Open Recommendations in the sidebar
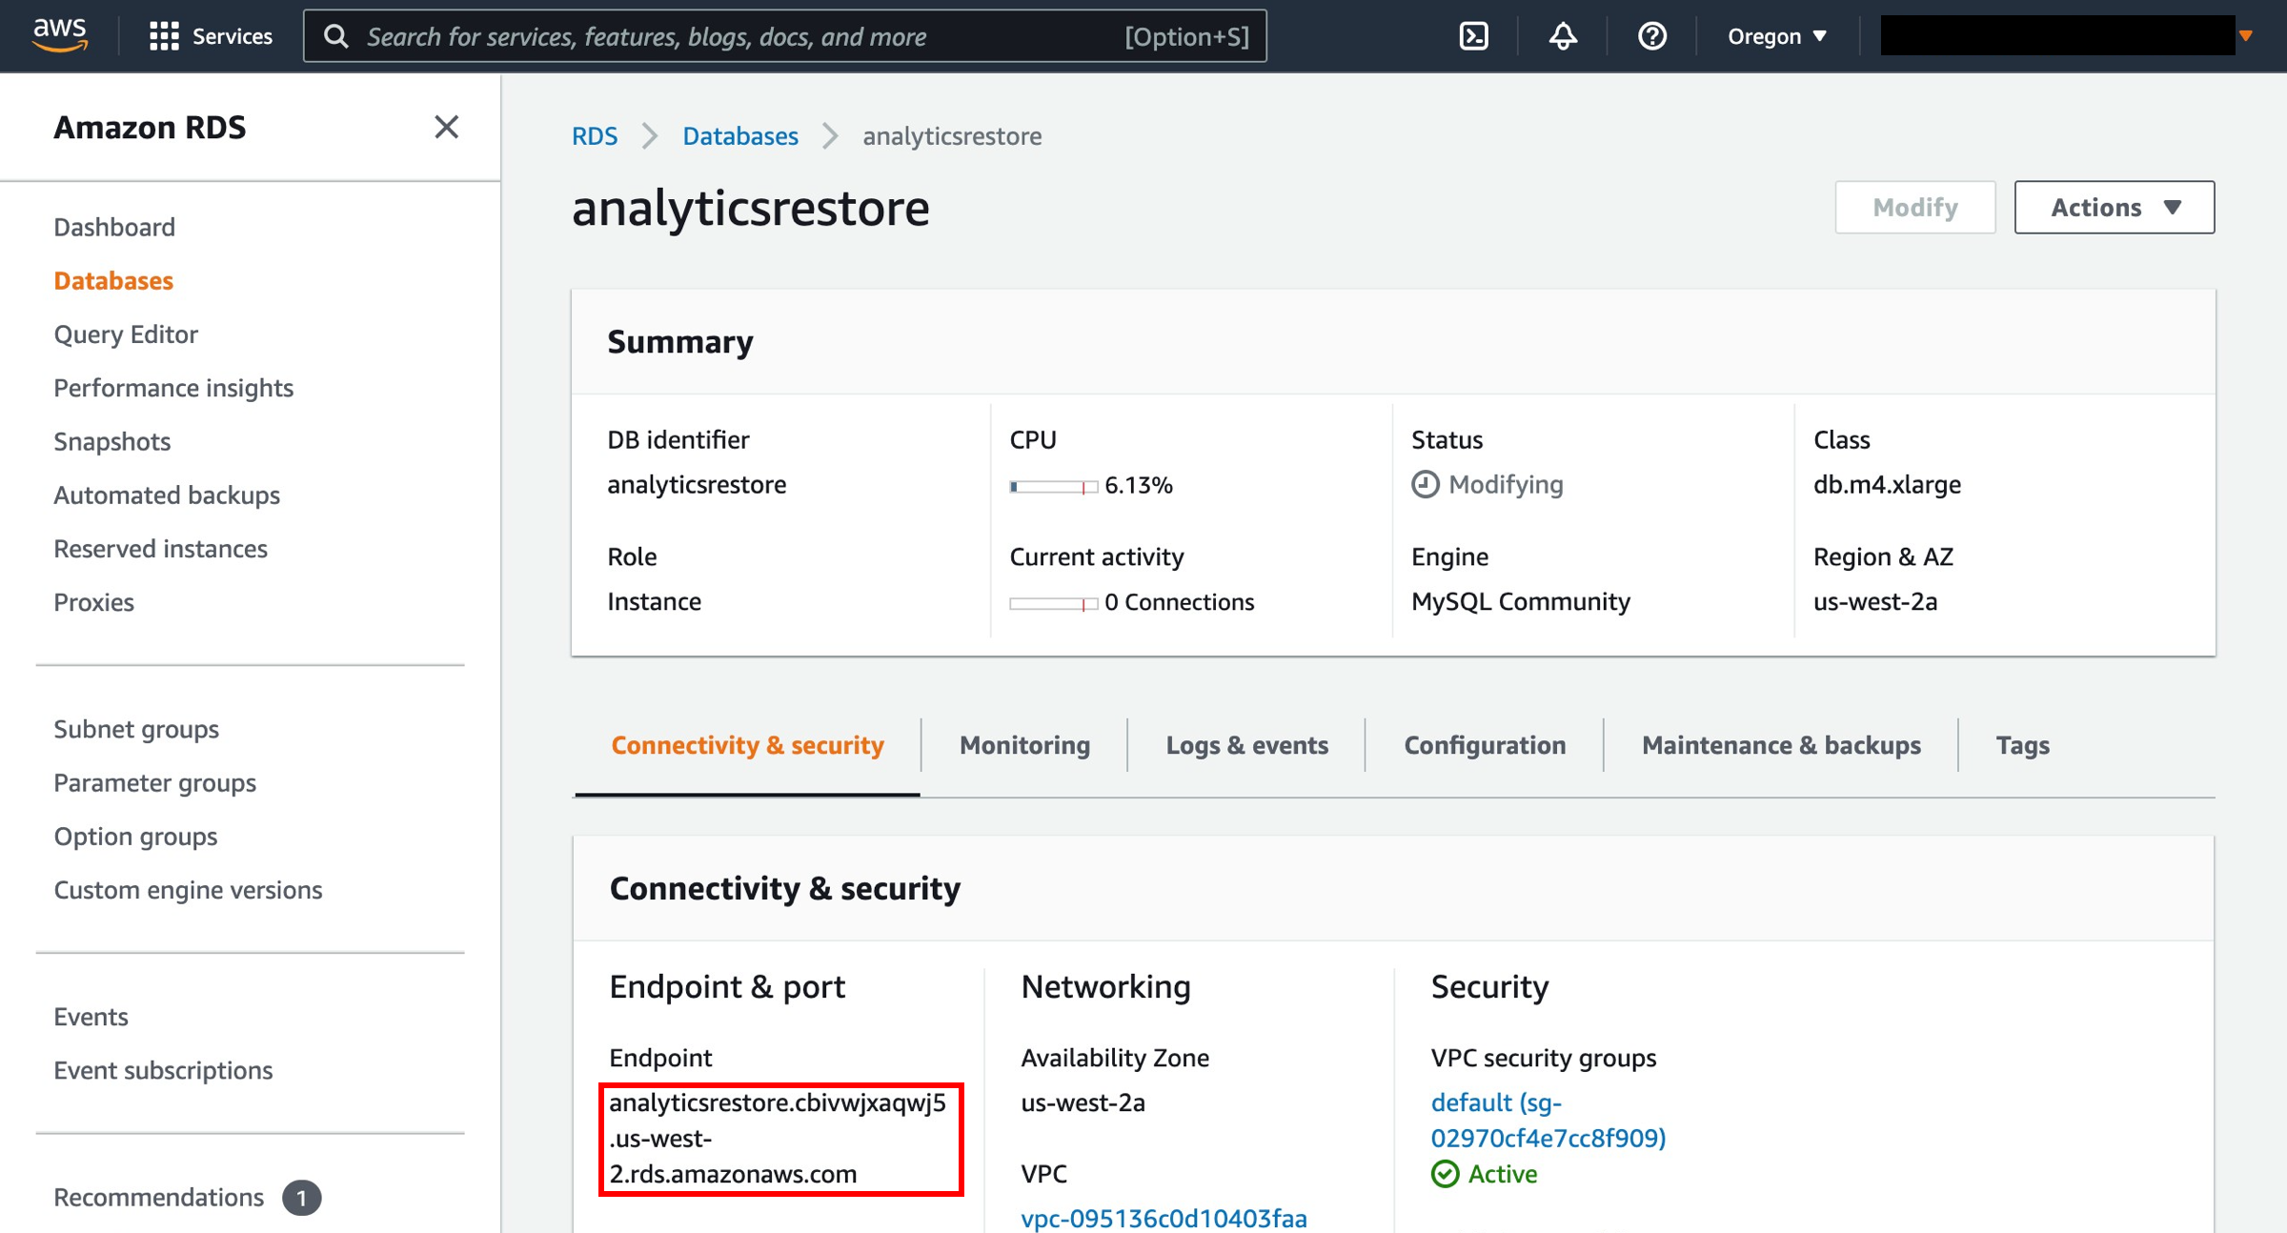 [158, 1197]
